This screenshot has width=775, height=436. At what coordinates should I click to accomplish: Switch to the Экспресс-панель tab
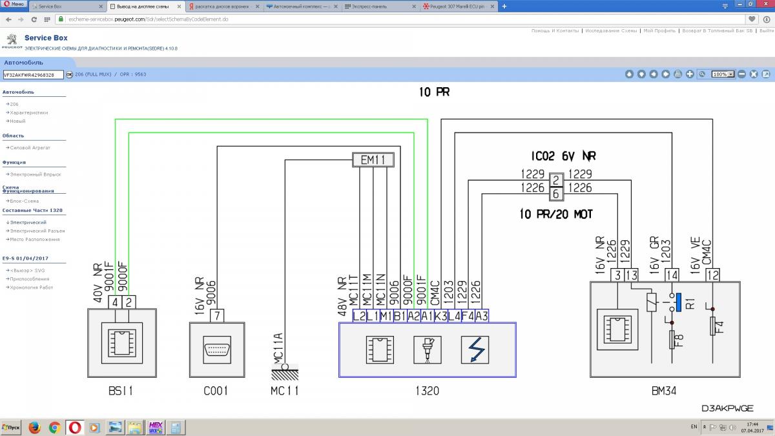[x=380, y=6]
